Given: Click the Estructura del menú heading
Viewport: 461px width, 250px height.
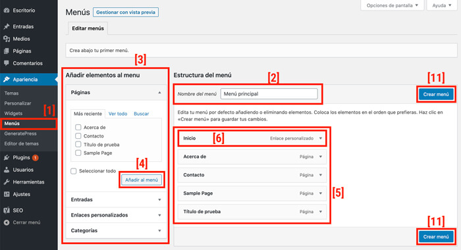Looking at the screenshot, I should (203, 75).
